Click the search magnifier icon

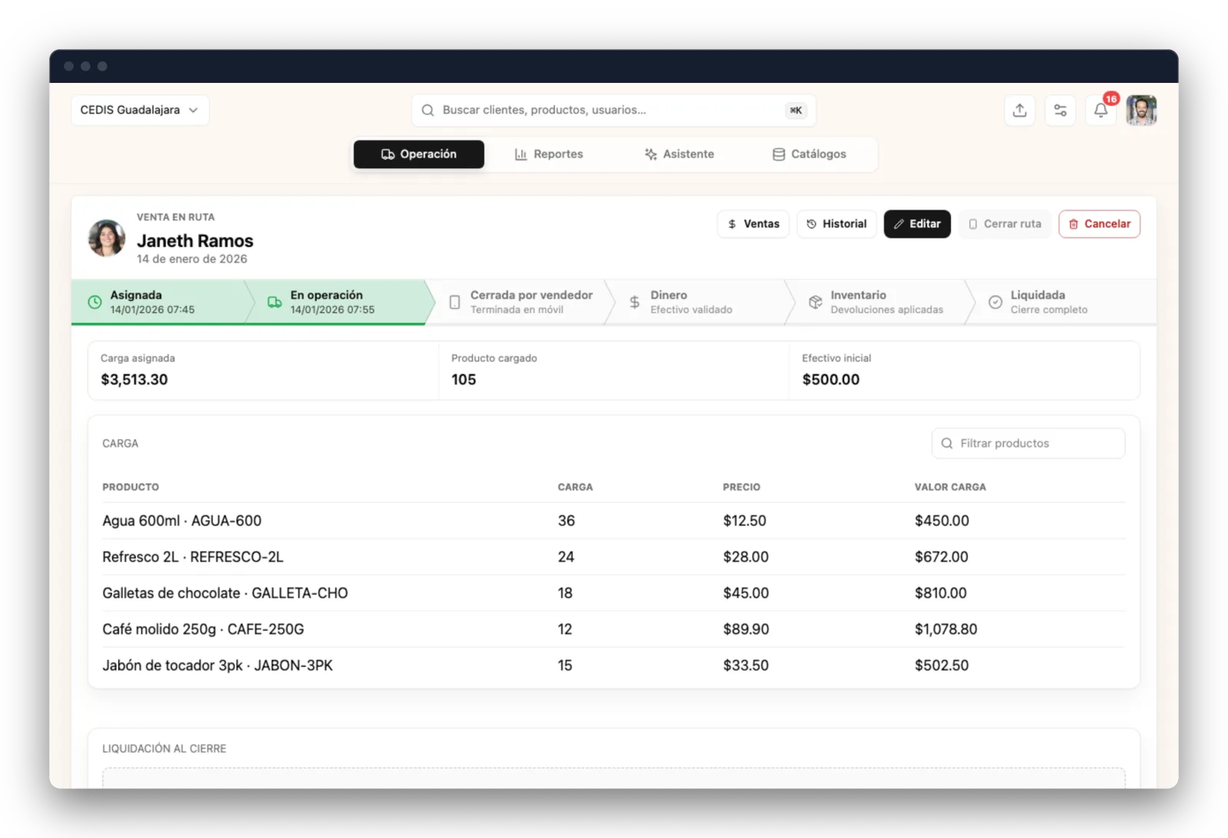(427, 111)
